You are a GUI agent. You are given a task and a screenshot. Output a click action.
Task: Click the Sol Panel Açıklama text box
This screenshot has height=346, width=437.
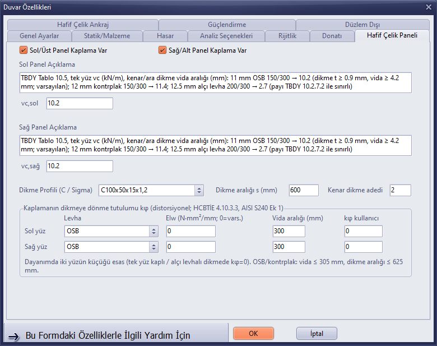click(216, 82)
